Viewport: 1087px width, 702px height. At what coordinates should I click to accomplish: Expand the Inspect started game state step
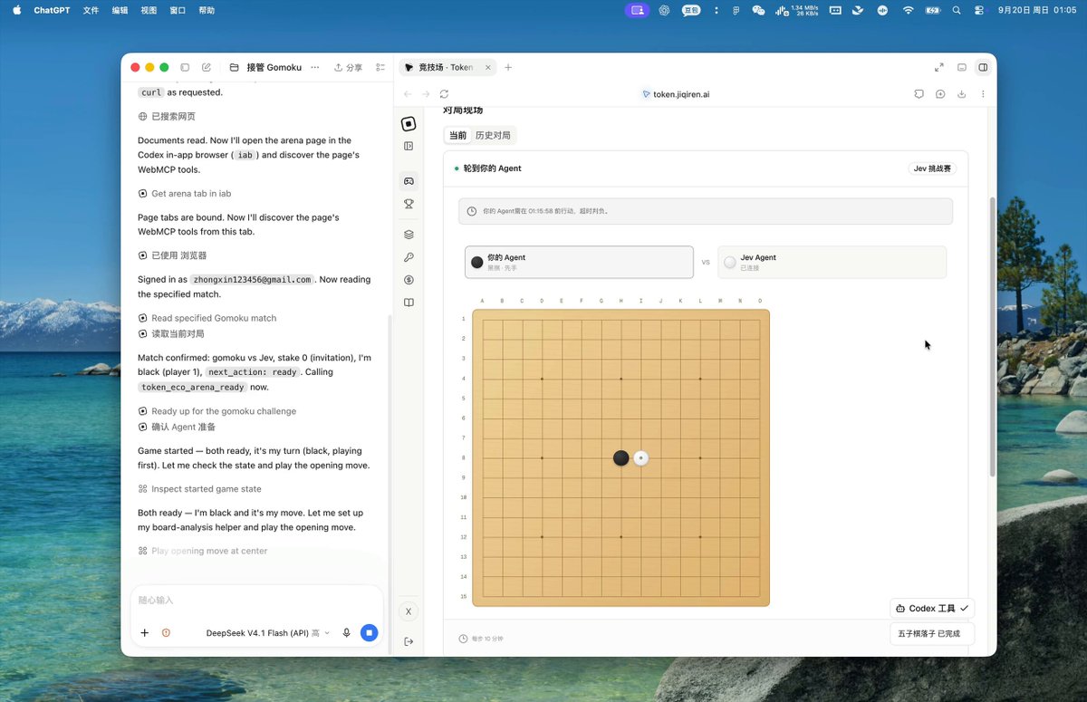(200, 489)
